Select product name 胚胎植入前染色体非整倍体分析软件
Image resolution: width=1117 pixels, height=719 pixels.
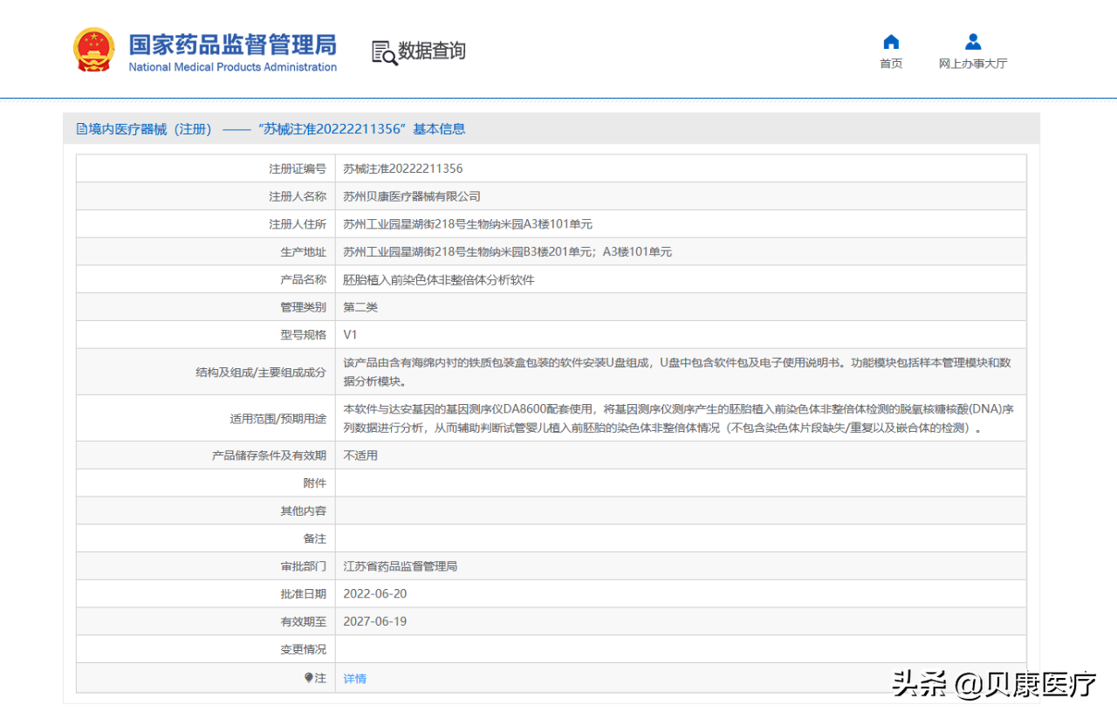[x=439, y=280]
